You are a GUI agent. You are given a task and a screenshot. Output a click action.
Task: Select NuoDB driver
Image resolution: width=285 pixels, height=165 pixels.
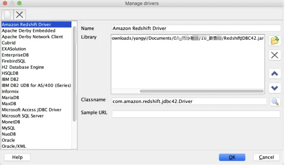[x=36, y=134]
